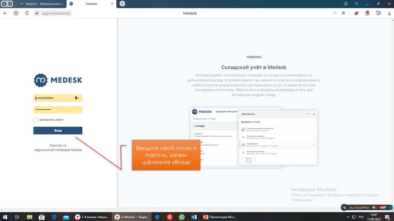Open the Mail app on taskbar
The height and width of the screenshot is (221, 394).
click(x=66, y=217)
